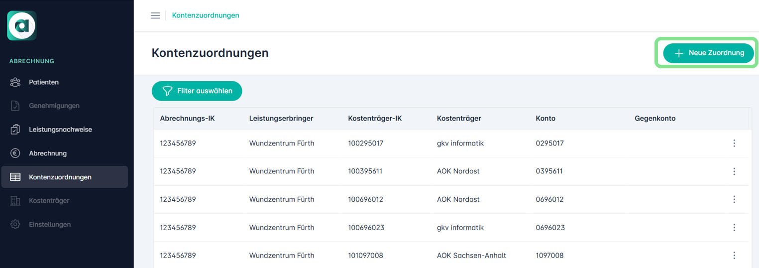Click the Patienten people icon

coord(15,82)
